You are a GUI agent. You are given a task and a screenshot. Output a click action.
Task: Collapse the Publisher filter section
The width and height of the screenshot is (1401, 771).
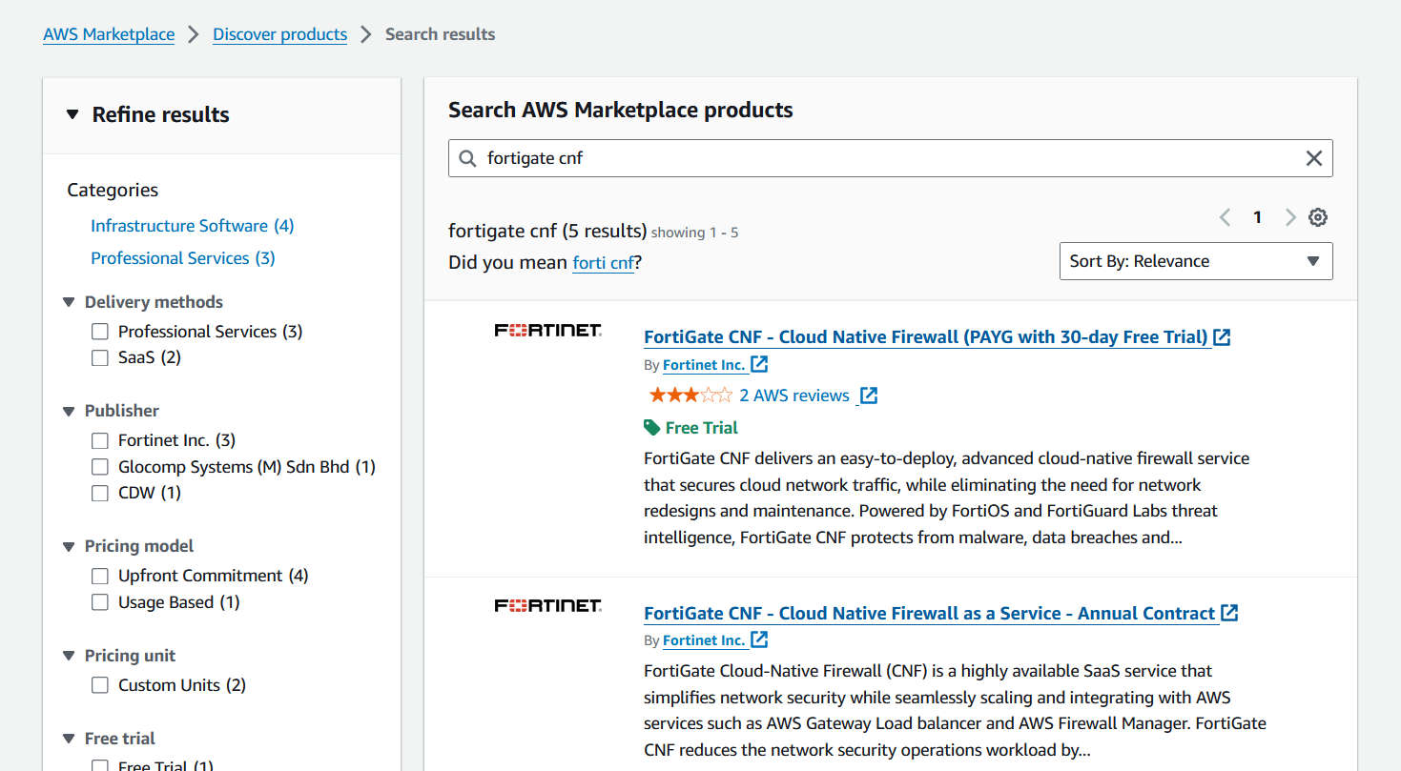68,410
